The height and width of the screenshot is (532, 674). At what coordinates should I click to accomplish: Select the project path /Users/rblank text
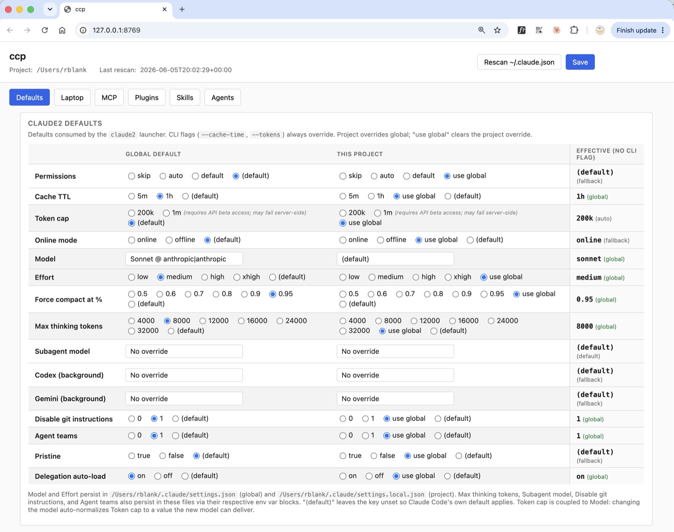[62, 70]
